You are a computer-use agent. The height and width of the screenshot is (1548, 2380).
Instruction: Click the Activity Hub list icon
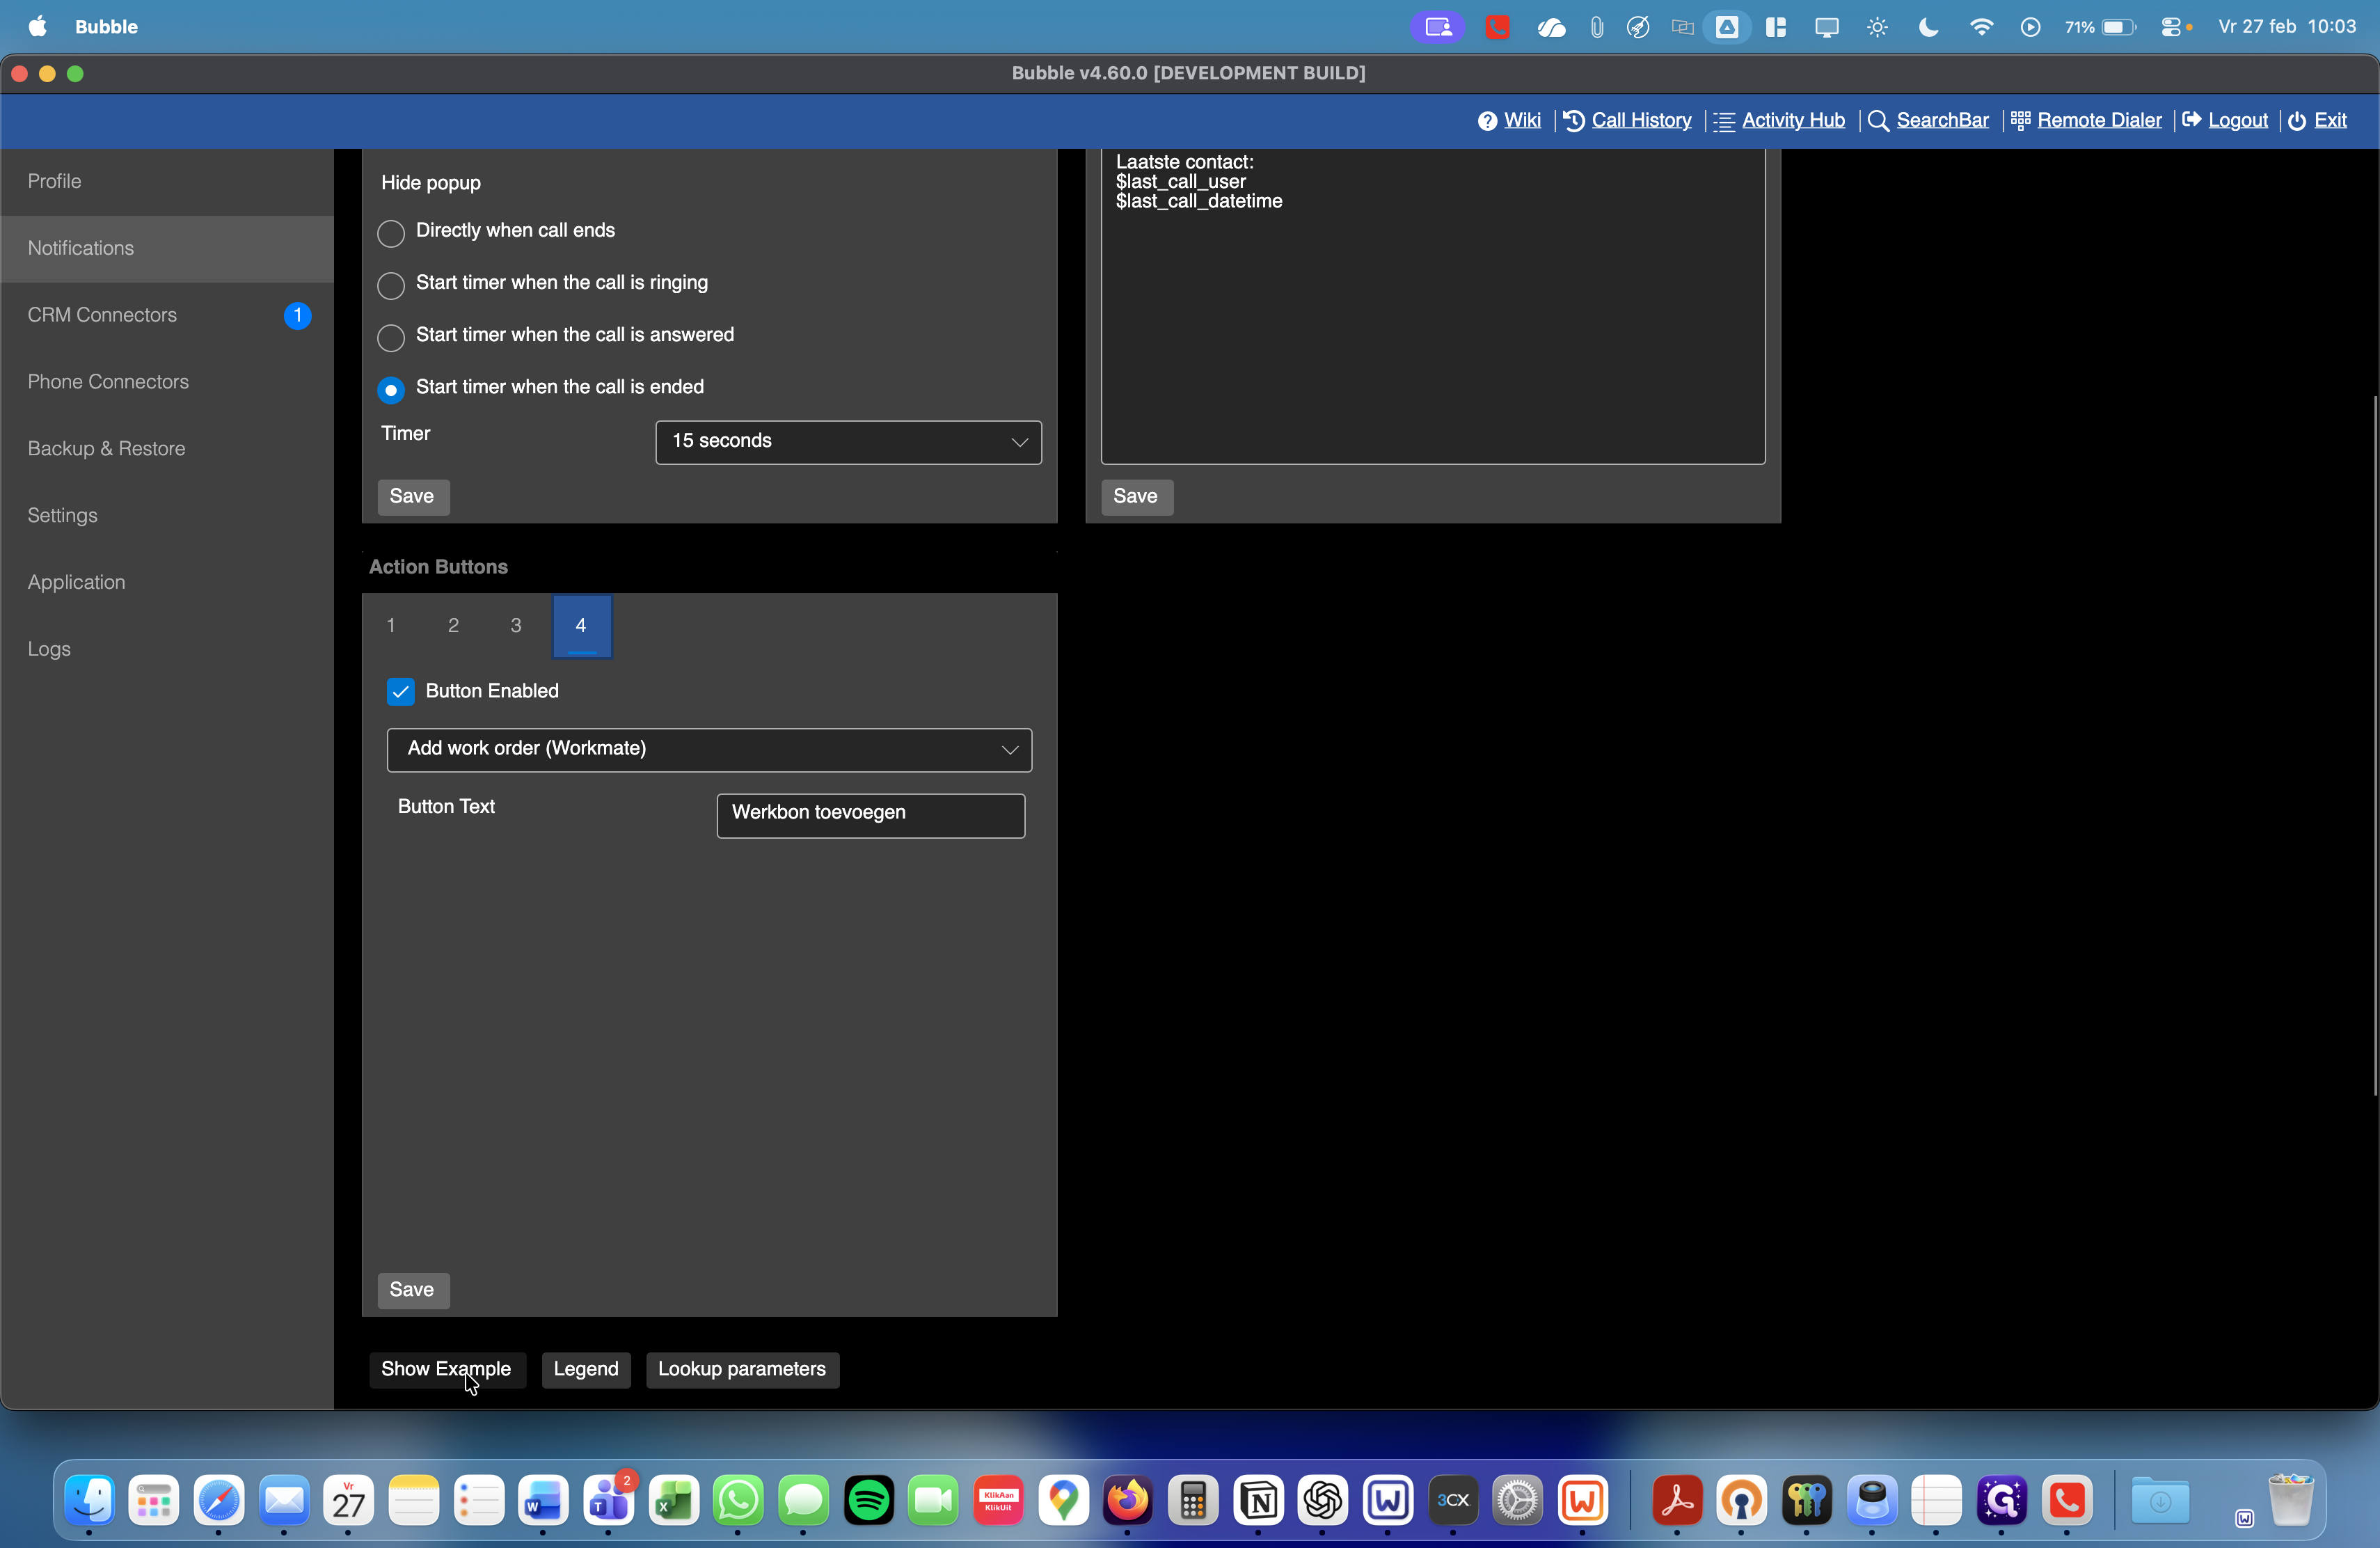click(x=1724, y=122)
